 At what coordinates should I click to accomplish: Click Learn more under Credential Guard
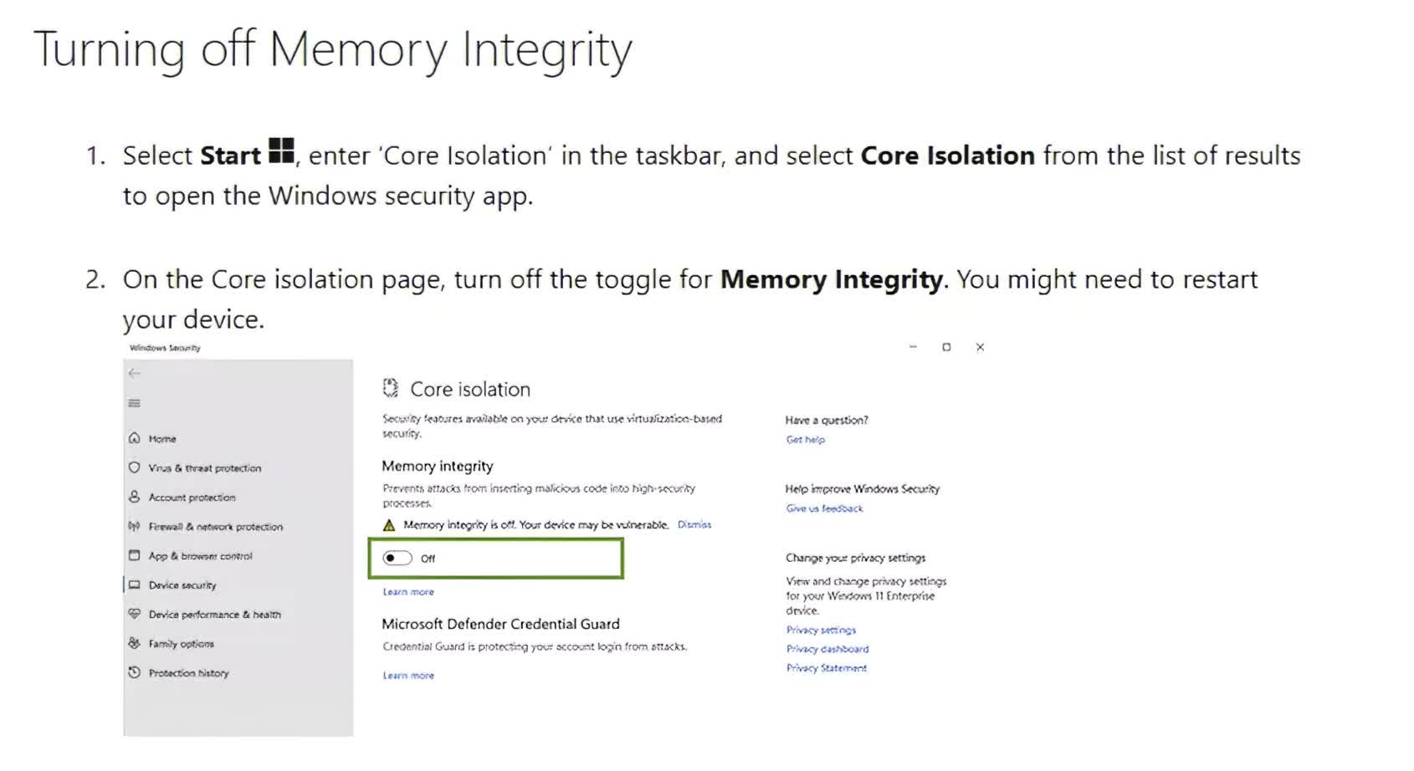408,675
